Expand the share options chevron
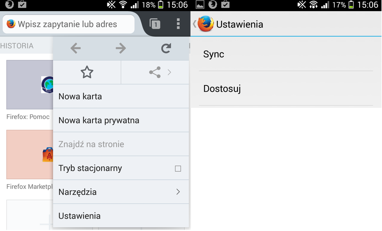Image resolution: width=382 pixels, height=231 pixels. (169, 72)
